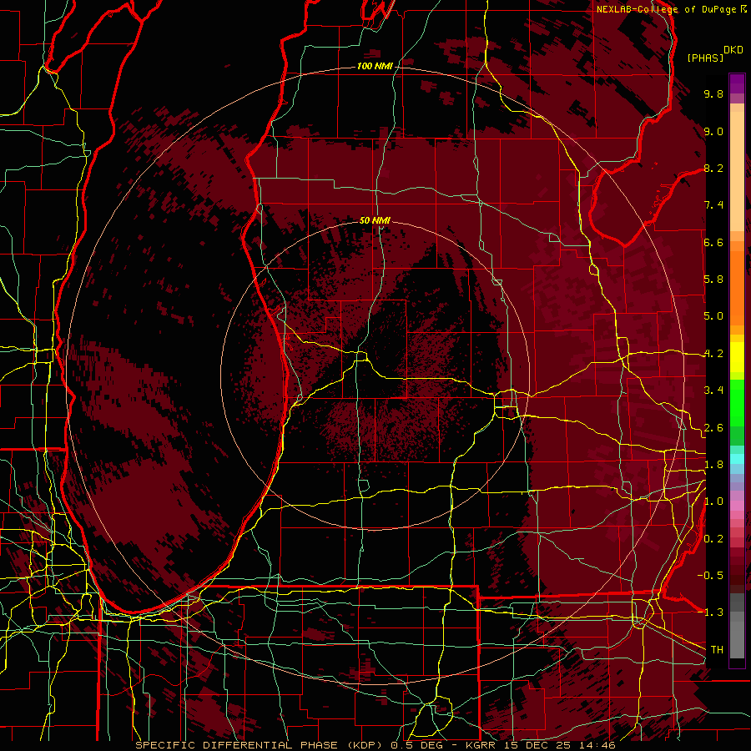Click the 6.6 legend value
Image resolution: width=751 pixels, height=751 pixels.
[713, 242]
